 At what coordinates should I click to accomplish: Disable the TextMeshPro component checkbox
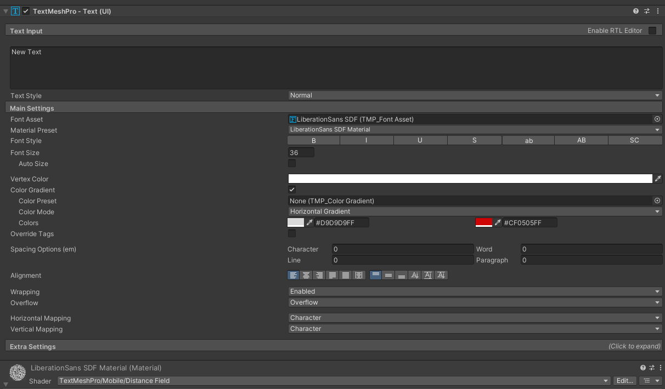pyautogui.click(x=26, y=11)
